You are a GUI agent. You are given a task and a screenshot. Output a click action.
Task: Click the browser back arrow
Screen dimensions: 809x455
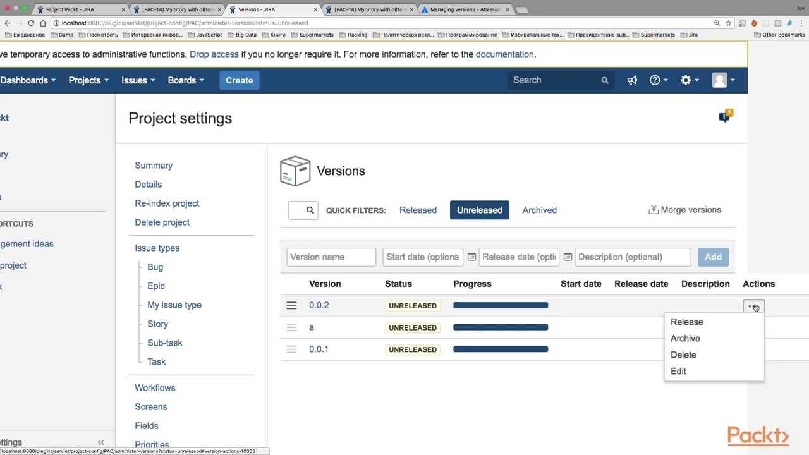coord(7,23)
